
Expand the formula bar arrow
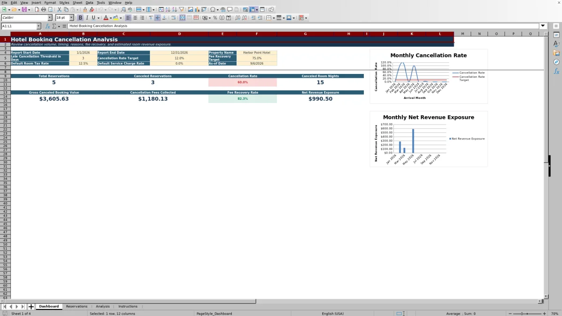pos(543,26)
